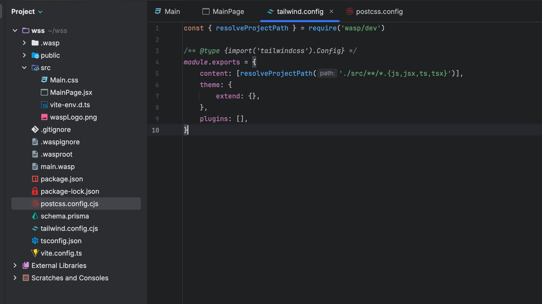
Task: Select schema.prisma in project tree
Action: click(76, 216)
